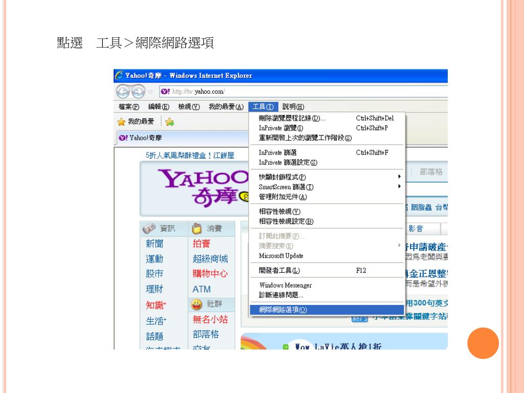Open the 超級商城 link

pos(210,259)
